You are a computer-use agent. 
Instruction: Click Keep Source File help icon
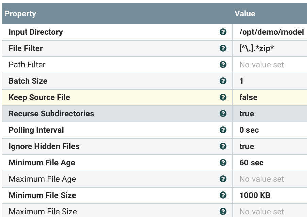click(x=223, y=97)
